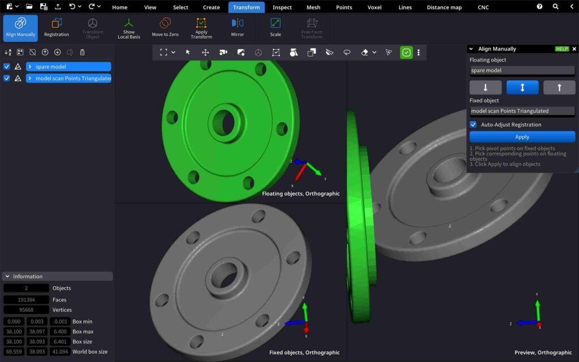Image resolution: width=579 pixels, height=362 pixels.
Task: Switch to the Inspect tab
Action: coord(282,7)
